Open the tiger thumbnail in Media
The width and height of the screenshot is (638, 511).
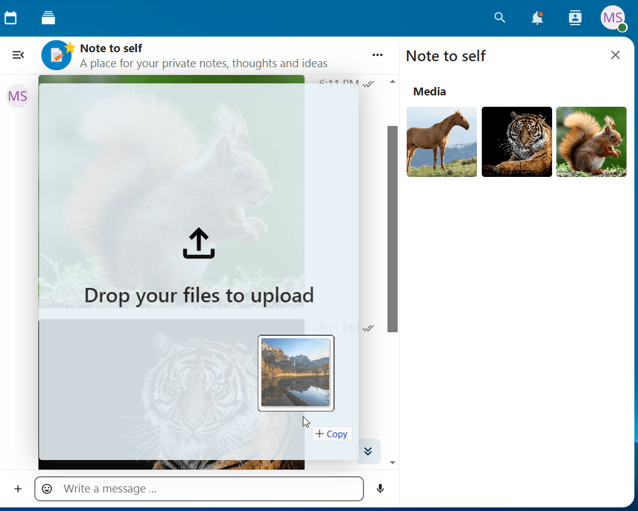517,142
